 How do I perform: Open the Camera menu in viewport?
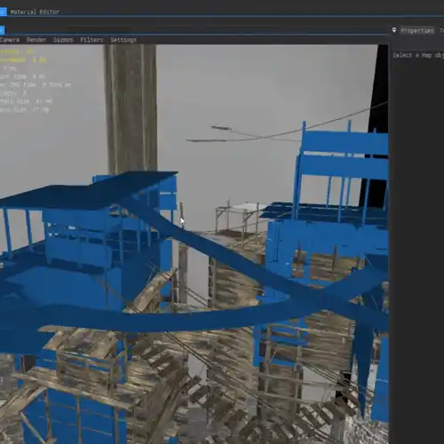pyautogui.click(x=10, y=40)
